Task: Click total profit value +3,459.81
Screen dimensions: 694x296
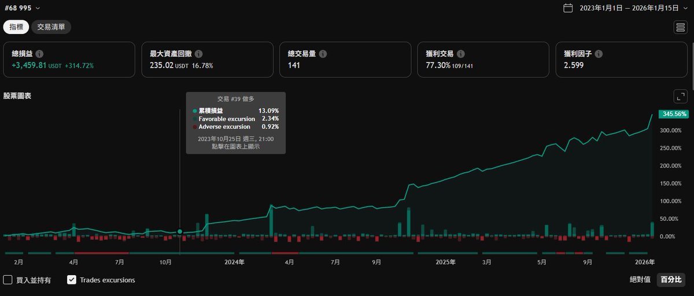Action: pos(29,65)
